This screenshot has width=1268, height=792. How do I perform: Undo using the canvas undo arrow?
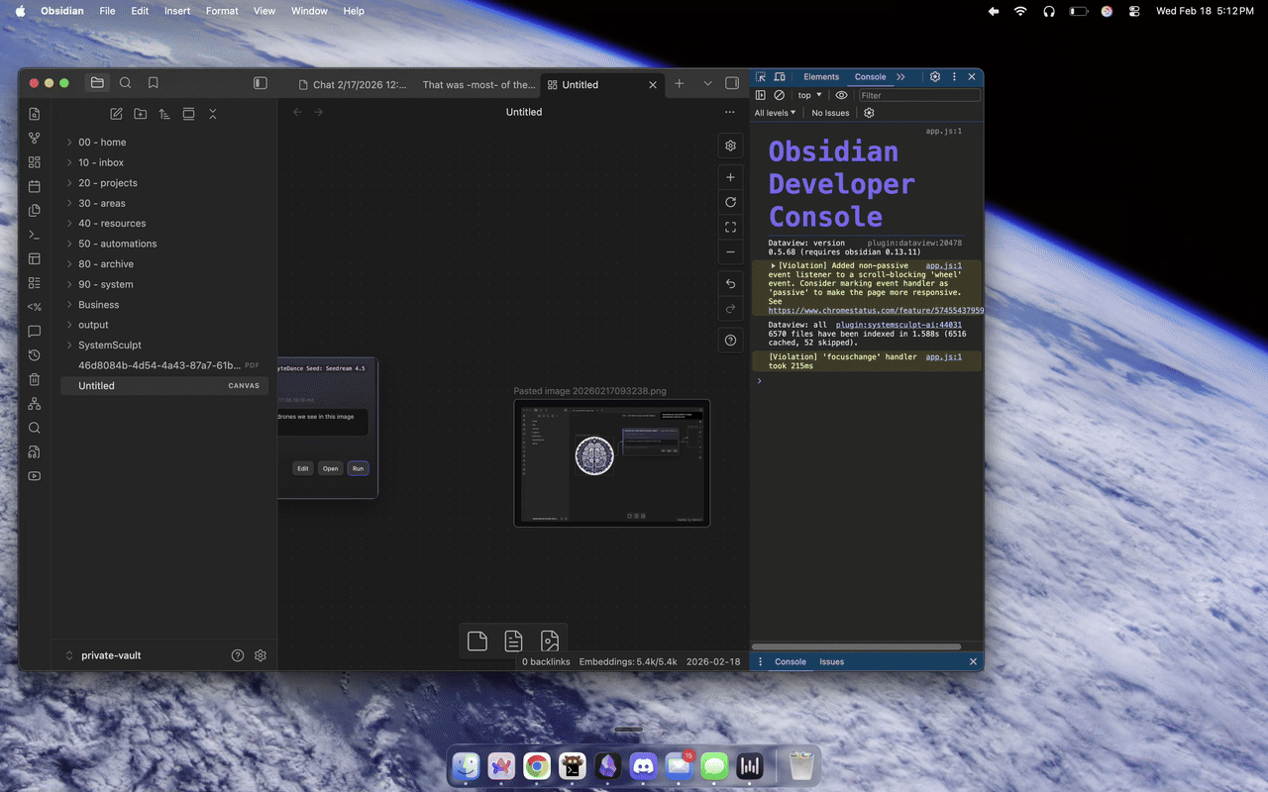coord(730,284)
